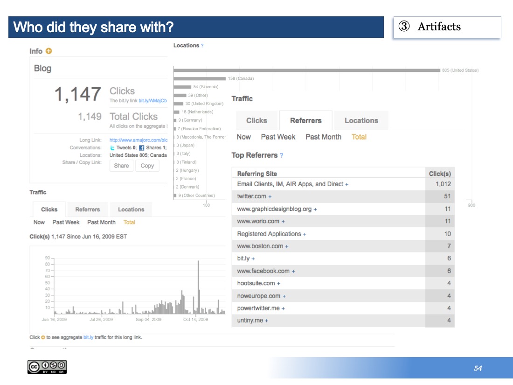513x385 pixels.
Task: Open the bit.ly/AMajCb short link
Action: coord(153,100)
